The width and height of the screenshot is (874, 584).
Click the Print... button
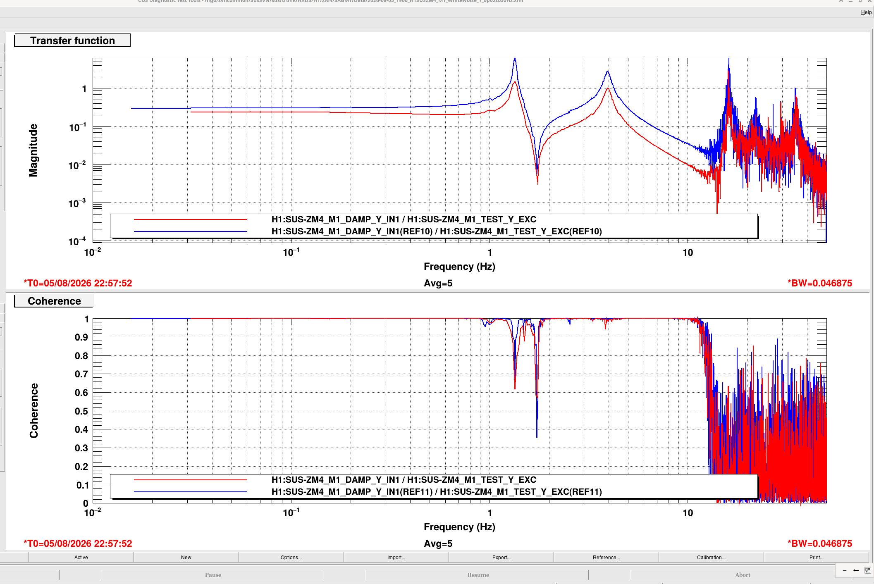coord(816,557)
